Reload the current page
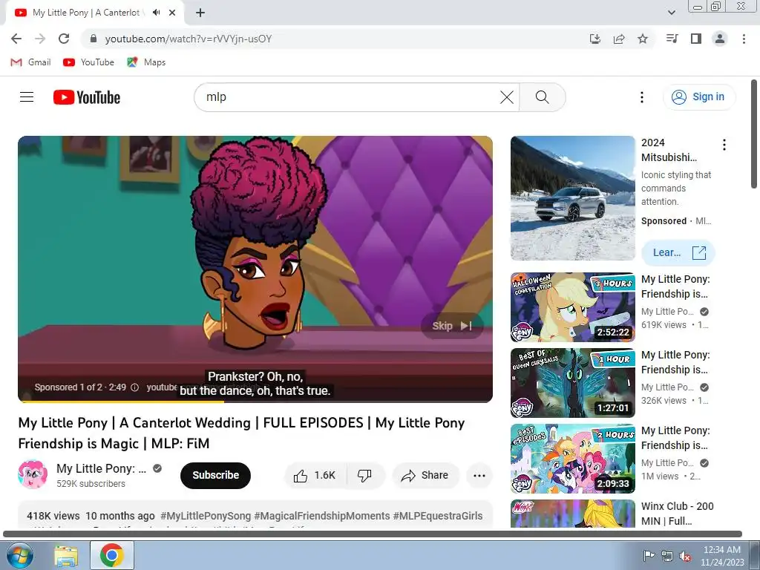The image size is (760, 570). click(x=64, y=39)
